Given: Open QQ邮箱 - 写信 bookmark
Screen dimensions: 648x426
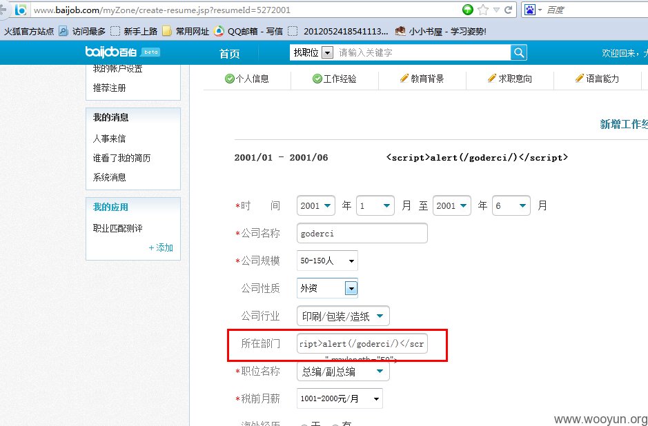Looking at the screenshot, I should point(248,31).
